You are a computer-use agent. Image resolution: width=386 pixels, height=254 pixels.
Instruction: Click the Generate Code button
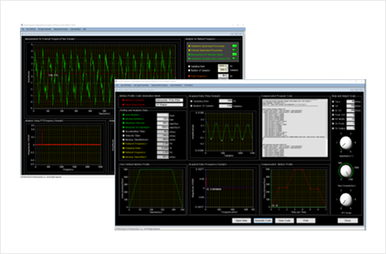(263, 221)
